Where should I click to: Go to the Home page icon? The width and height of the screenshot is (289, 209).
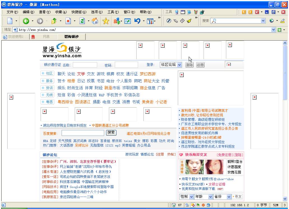95,21
